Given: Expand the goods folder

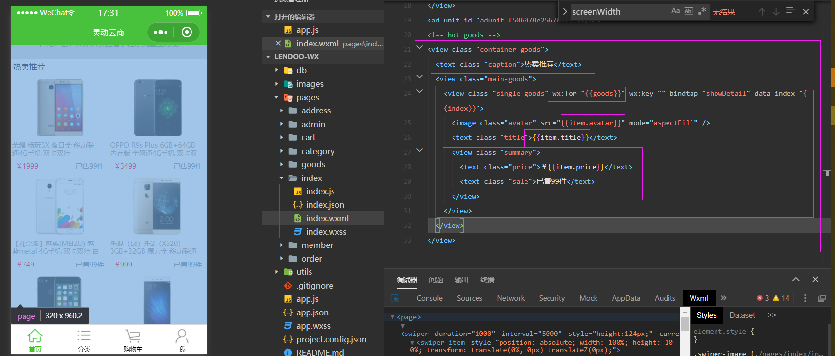Looking at the screenshot, I should 282,164.
